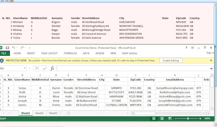Click the Excel horizontal scrollbar thumb
Image resolution: width=217 pixels, height=127 pixels.
[x=145, y=113]
